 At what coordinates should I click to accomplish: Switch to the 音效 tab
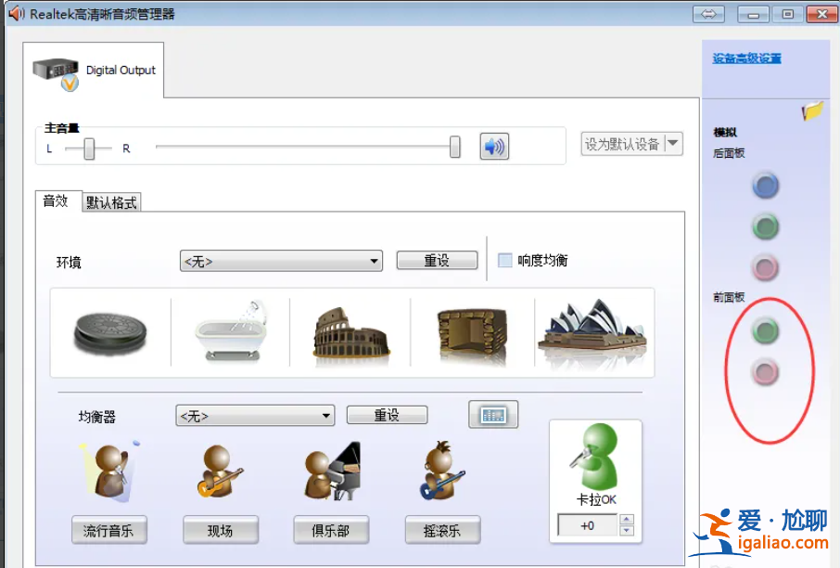57,200
